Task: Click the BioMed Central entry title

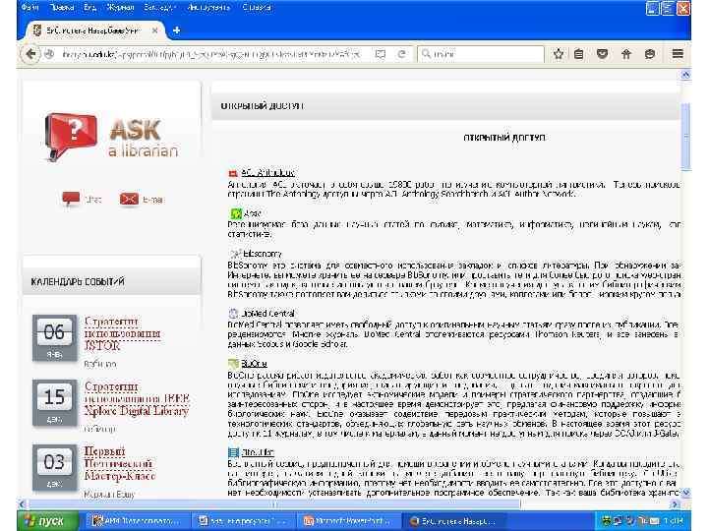Action: tap(267, 314)
